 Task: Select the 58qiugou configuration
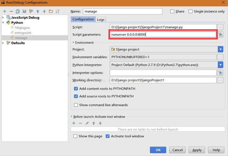point(22,28)
